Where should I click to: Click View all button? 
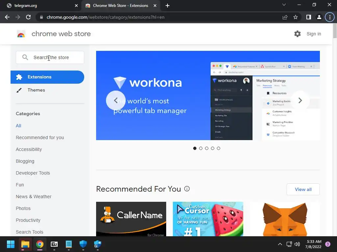(303, 189)
